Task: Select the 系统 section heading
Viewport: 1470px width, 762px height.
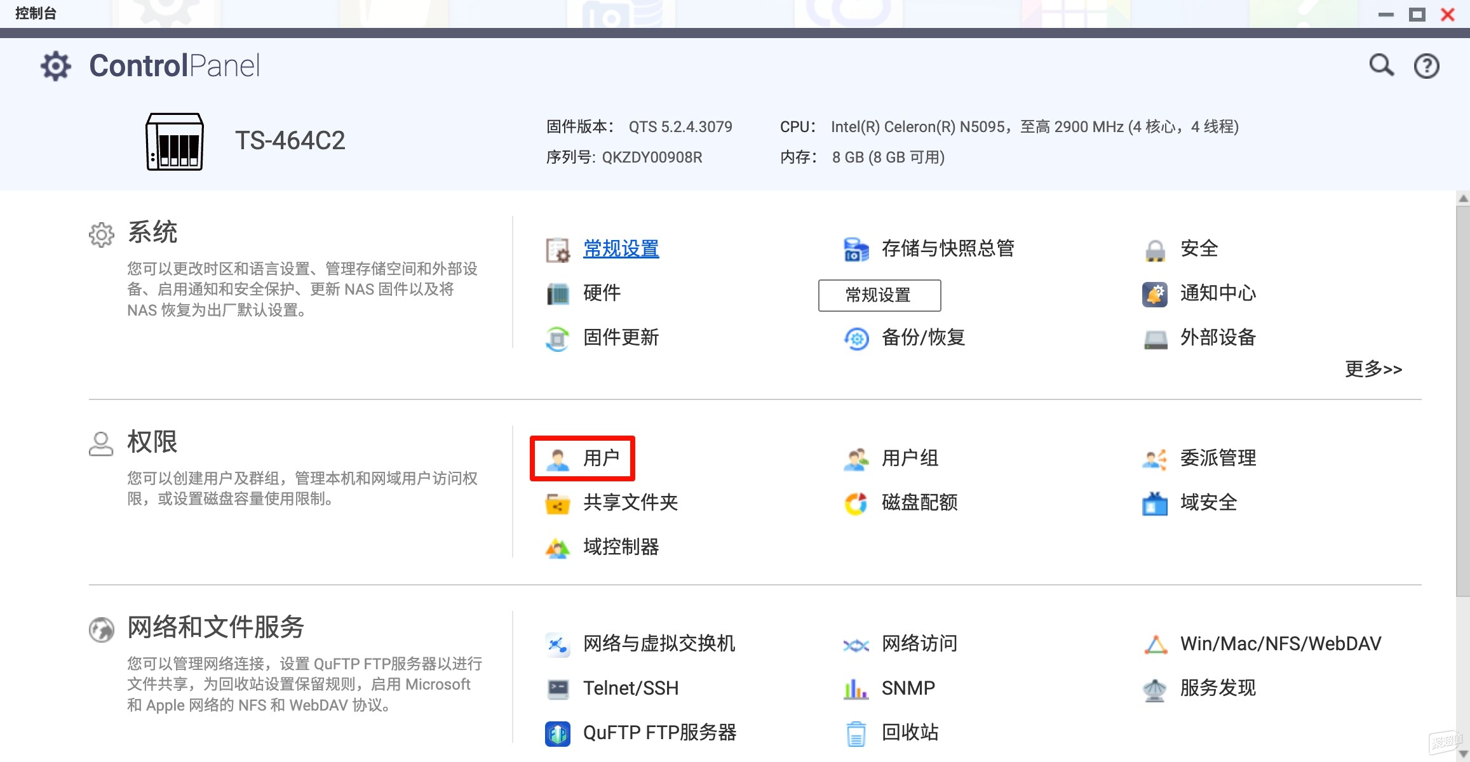Action: [x=152, y=232]
